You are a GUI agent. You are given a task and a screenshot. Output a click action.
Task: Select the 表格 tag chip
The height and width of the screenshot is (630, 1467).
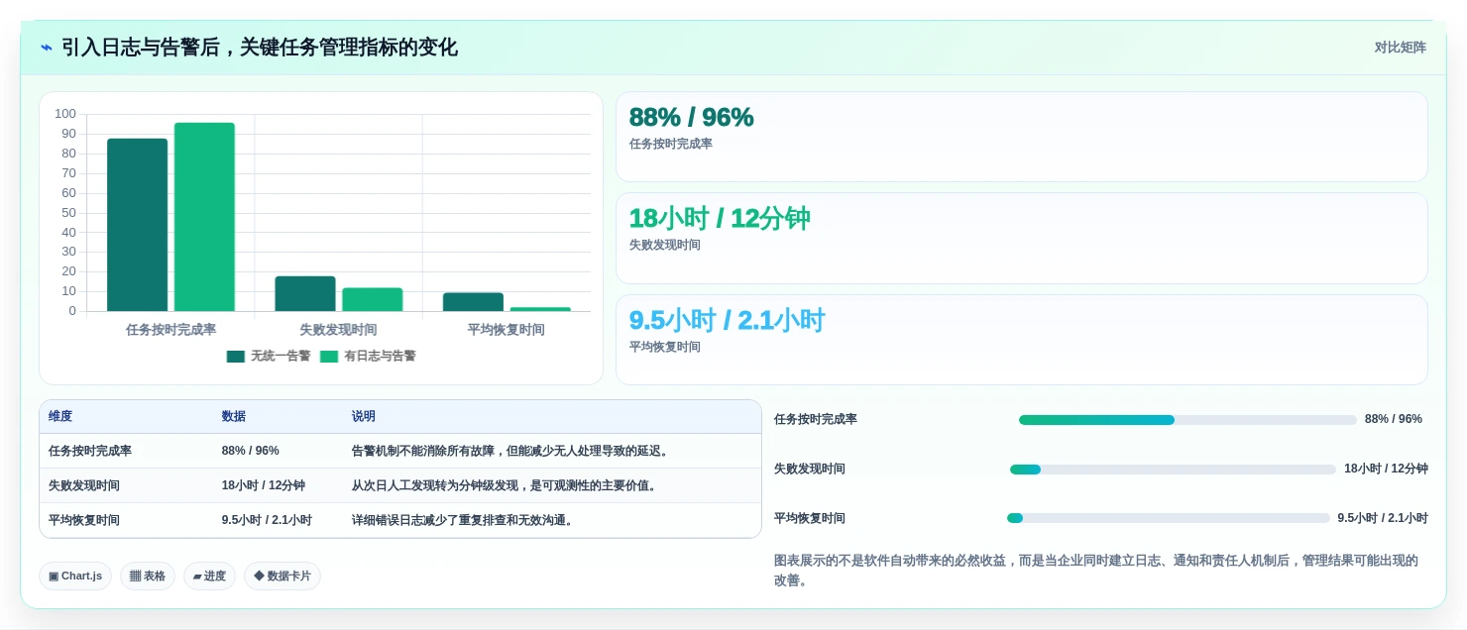pyautogui.click(x=148, y=576)
